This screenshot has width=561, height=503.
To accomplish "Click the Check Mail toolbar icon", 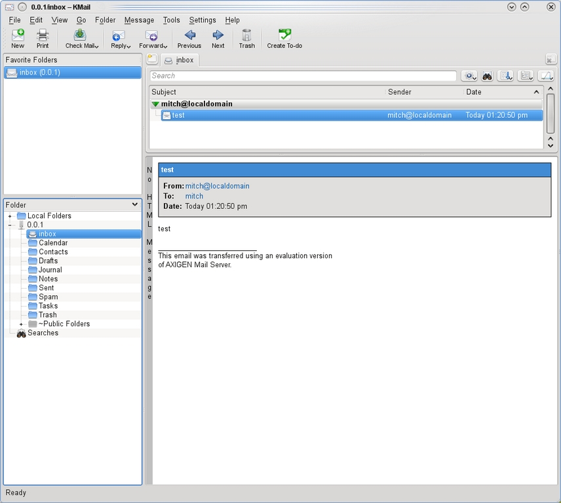I will (x=80, y=39).
